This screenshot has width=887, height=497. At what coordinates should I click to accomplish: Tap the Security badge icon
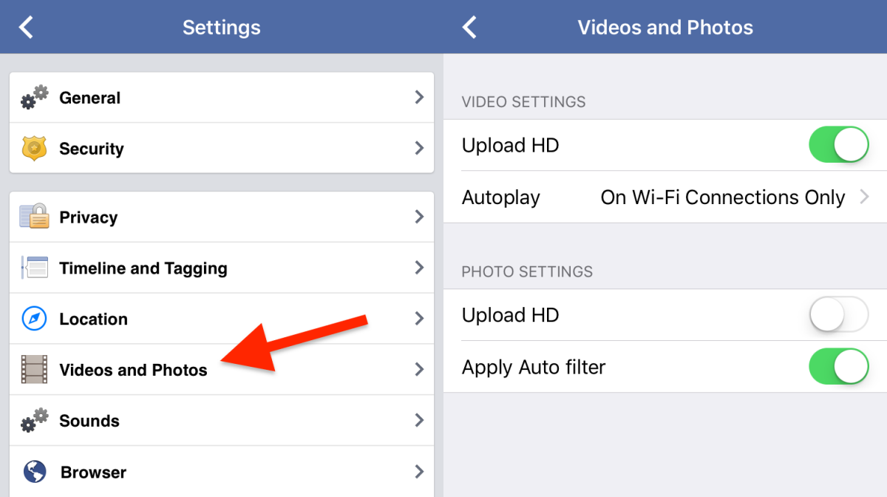pos(34,149)
